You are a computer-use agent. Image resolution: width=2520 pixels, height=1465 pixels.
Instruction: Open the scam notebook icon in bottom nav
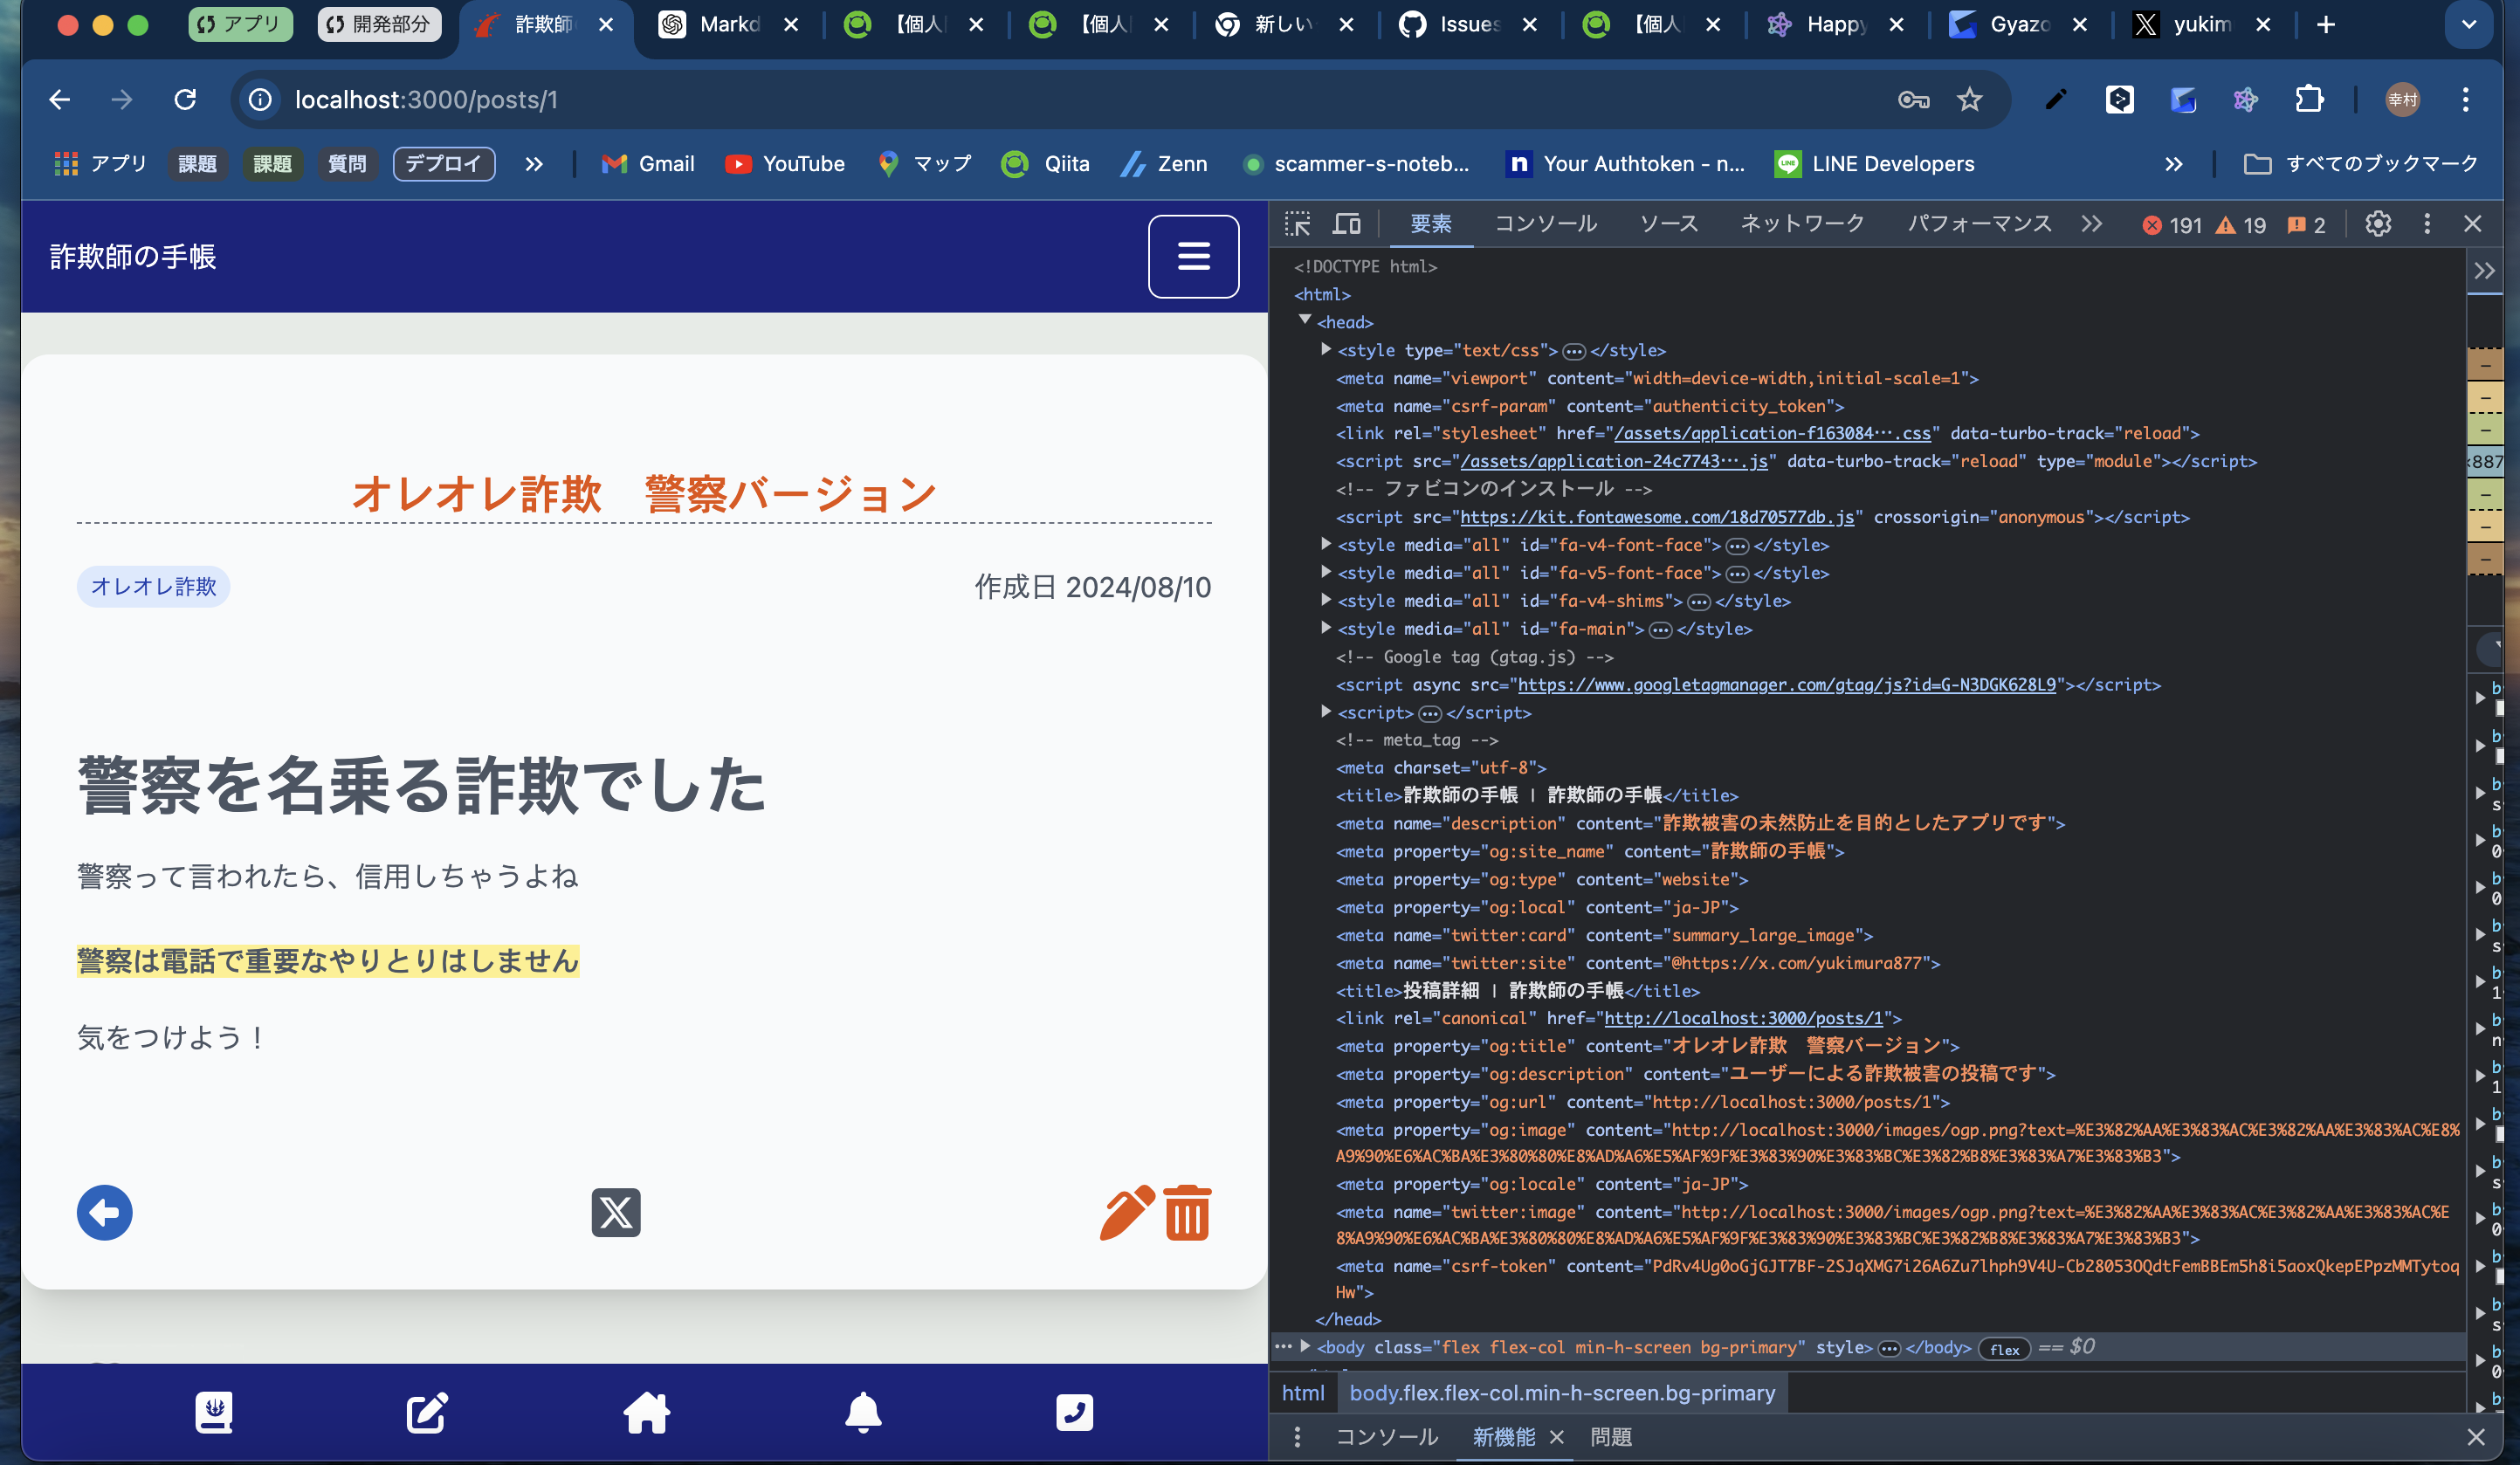click(214, 1412)
